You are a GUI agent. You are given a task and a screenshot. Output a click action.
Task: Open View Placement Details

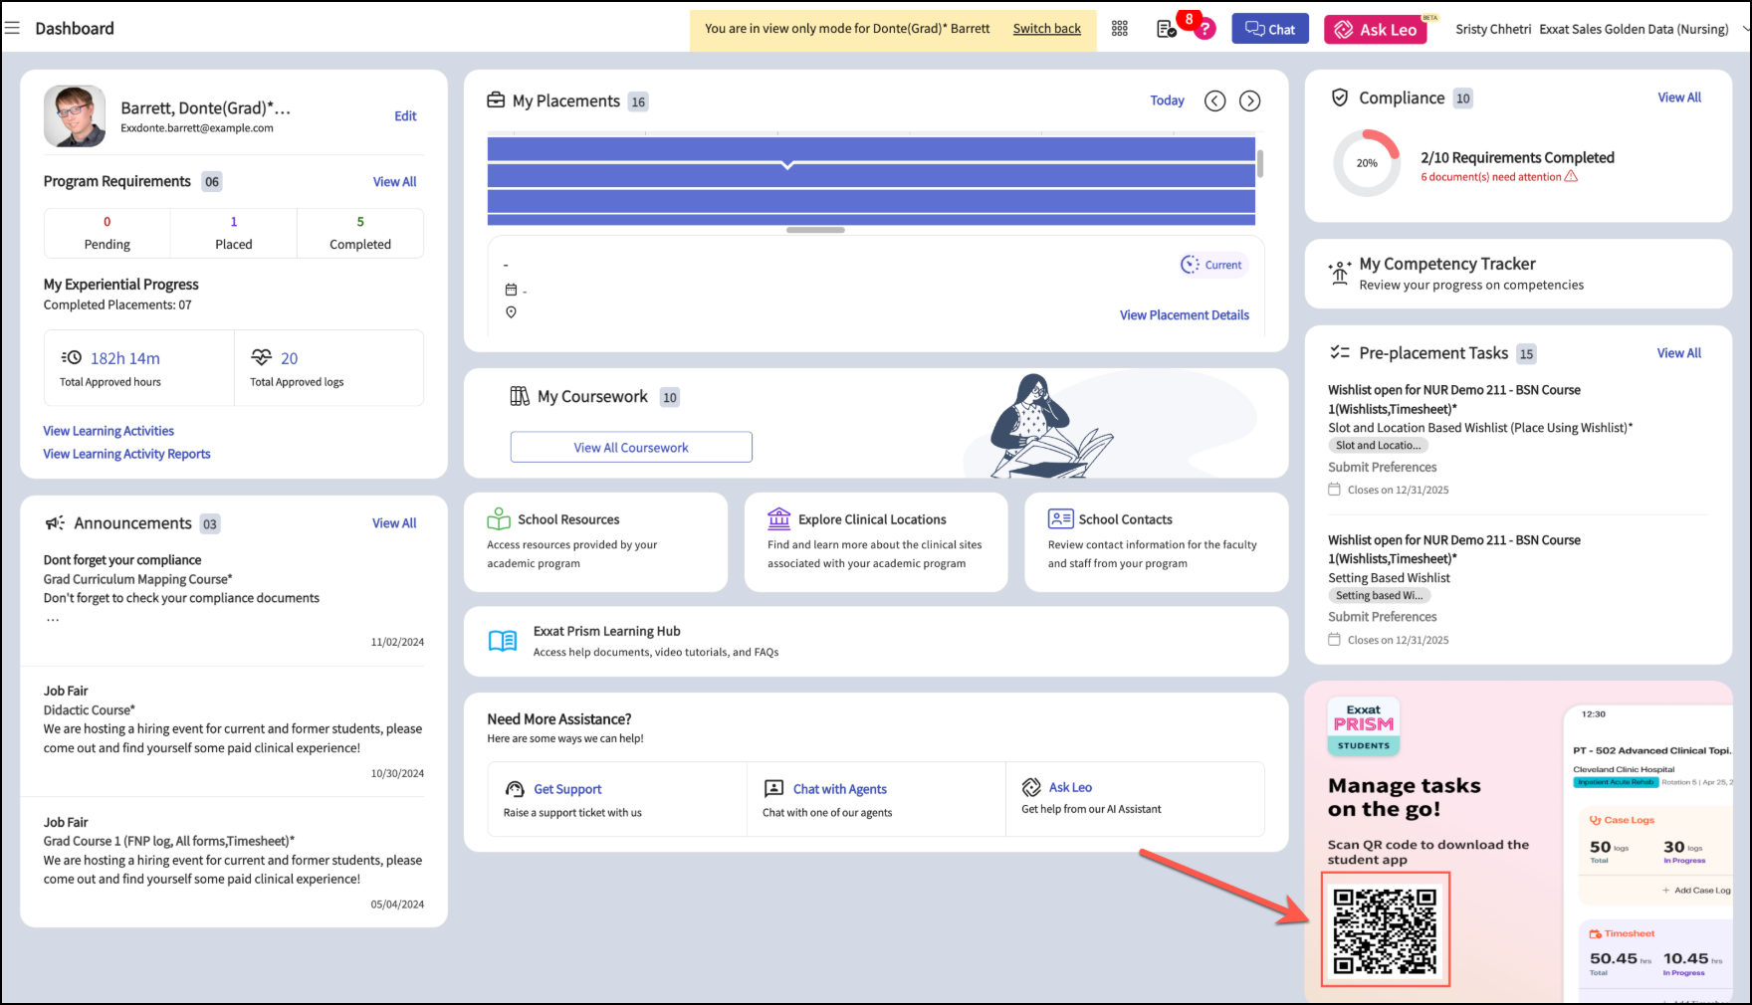click(1184, 314)
